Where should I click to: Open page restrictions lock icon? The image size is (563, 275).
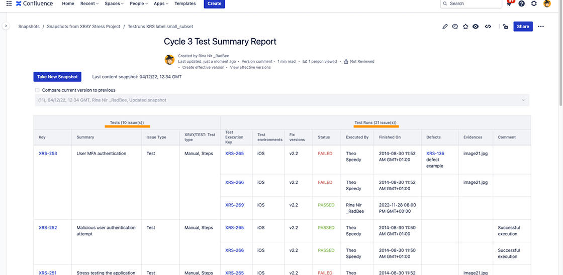click(505, 27)
